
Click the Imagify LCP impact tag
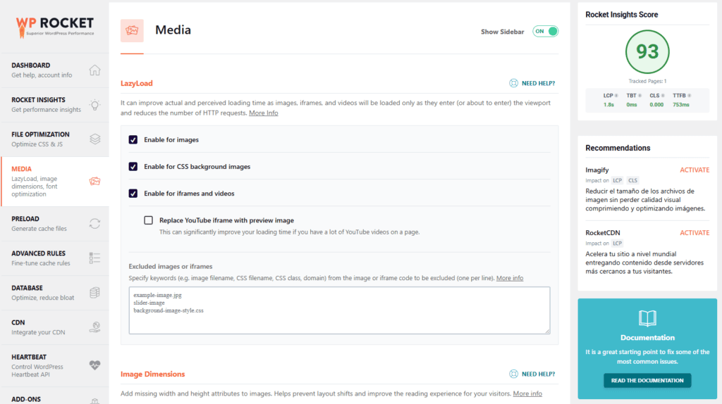[618, 181]
